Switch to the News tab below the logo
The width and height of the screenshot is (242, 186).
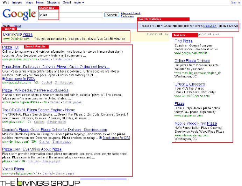click(x=17, y=26)
